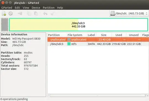Click the 976707584 total sectors value
The image size is (149, 101).
pos(31,66)
